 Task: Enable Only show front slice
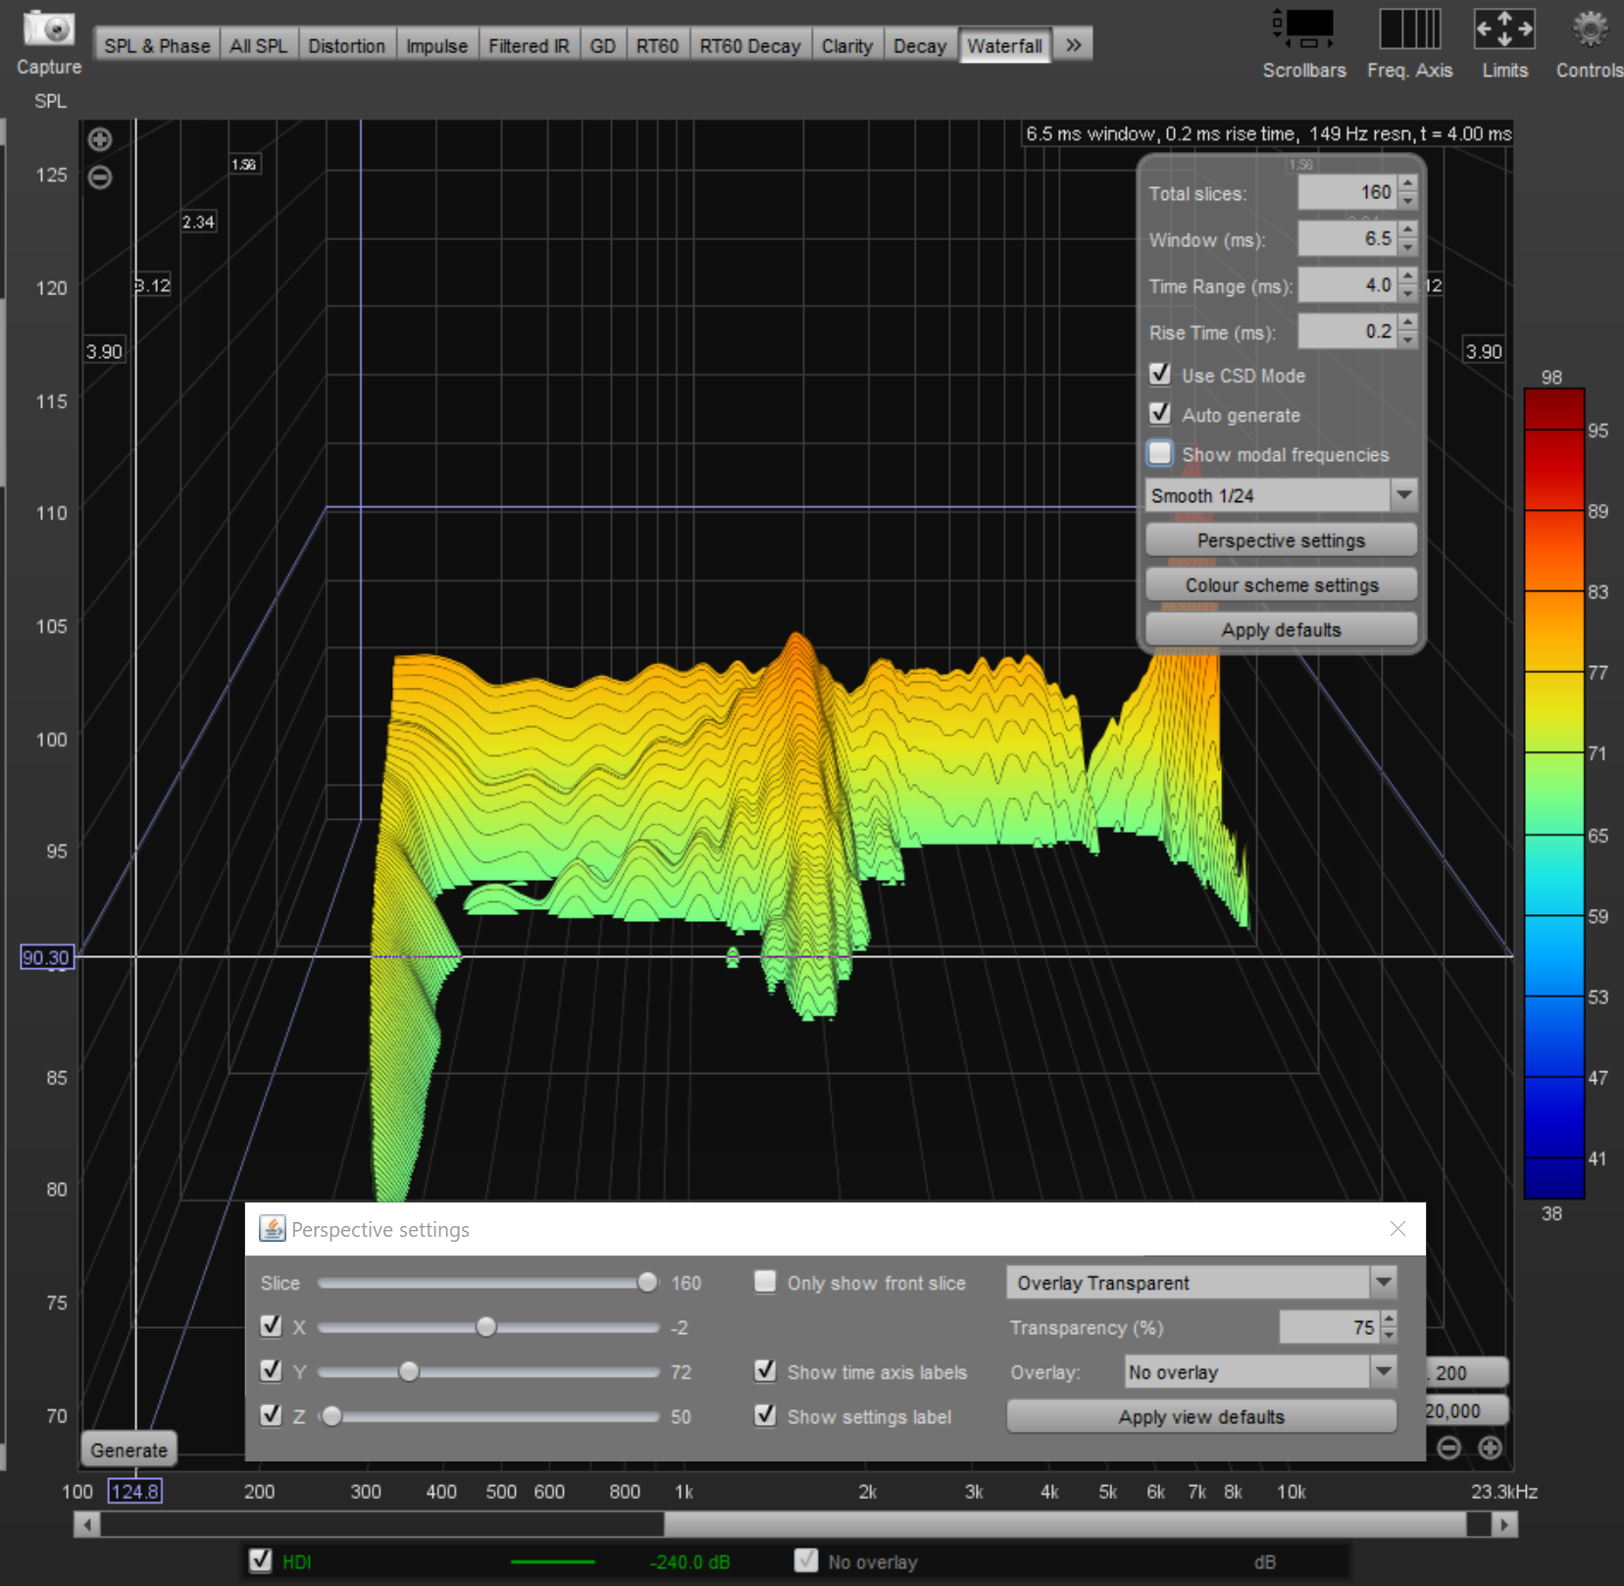[x=765, y=1282]
